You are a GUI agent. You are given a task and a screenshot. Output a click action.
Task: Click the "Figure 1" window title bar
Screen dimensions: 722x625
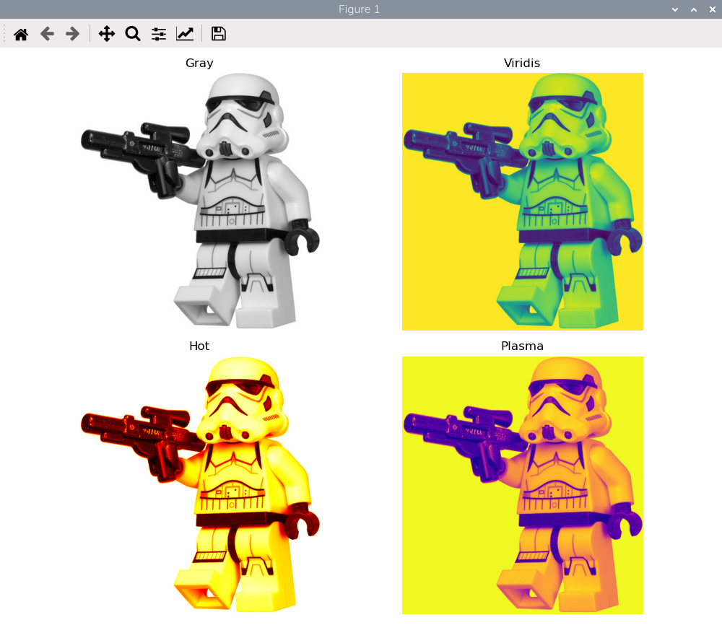(x=359, y=9)
